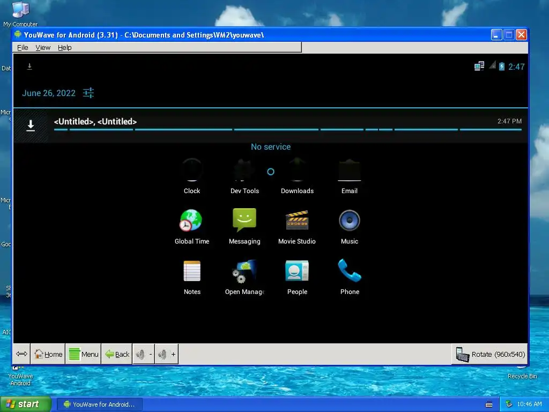The image size is (549, 412).
Task: Click the notification download arrow icon
Action: click(x=31, y=126)
